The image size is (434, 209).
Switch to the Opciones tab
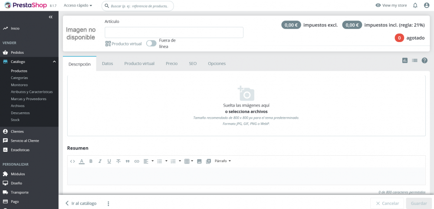pos(217,64)
